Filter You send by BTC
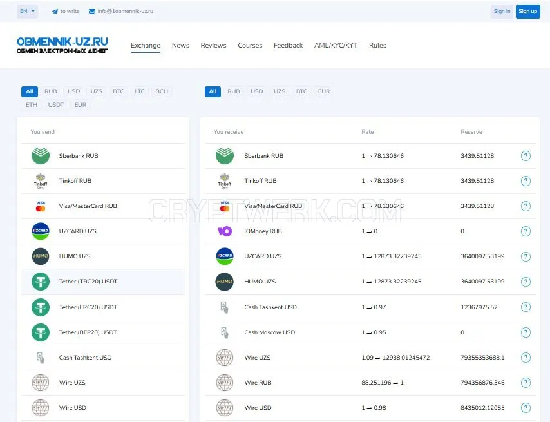 [x=119, y=91]
